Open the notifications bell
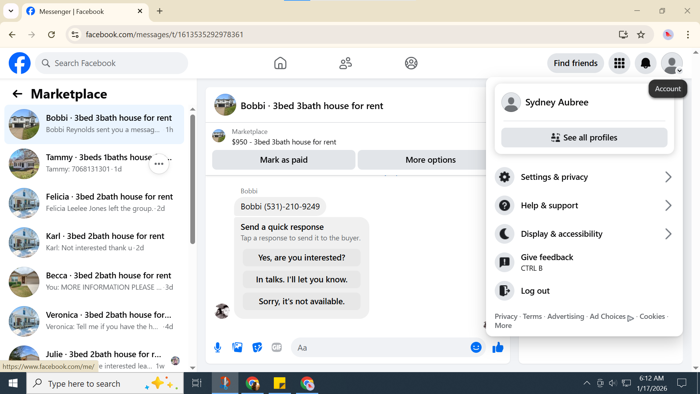Image resolution: width=700 pixels, height=394 pixels. pyautogui.click(x=645, y=63)
